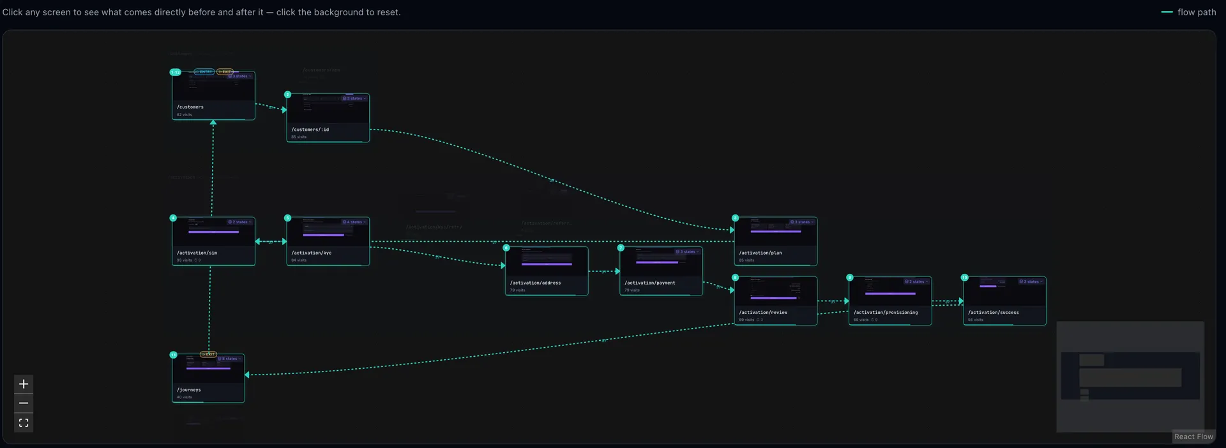Click step badge 3 on /activation/plan
The image size is (1226, 448).
click(x=735, y=218)
